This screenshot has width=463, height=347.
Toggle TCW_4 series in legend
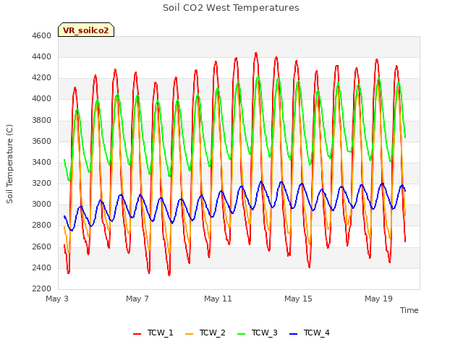tap(310, 333)
